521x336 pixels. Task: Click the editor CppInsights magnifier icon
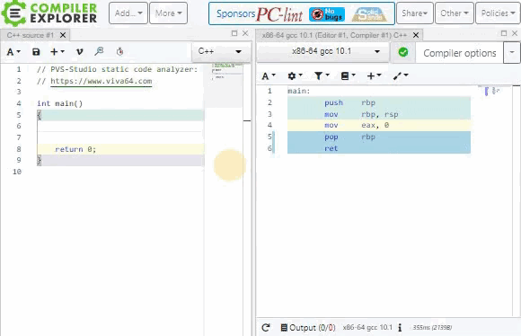pyautogui.click(x=99, y=51)
